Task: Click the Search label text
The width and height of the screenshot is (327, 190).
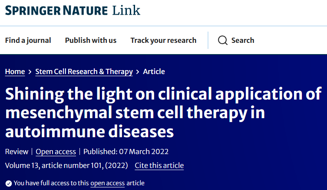Action: (243, 40)
